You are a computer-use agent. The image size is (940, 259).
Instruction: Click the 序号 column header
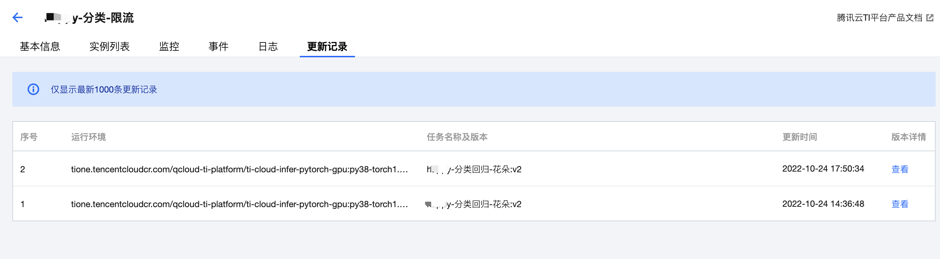(29, 137)
